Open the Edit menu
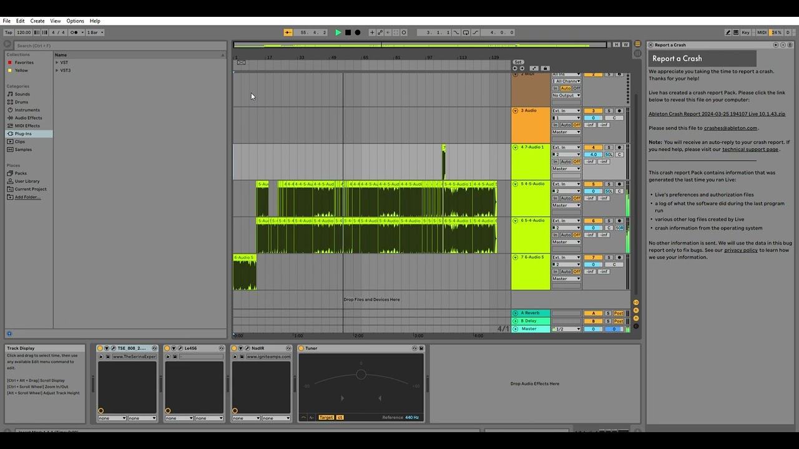This screenshot has width=799, height=449. (20, 21)
